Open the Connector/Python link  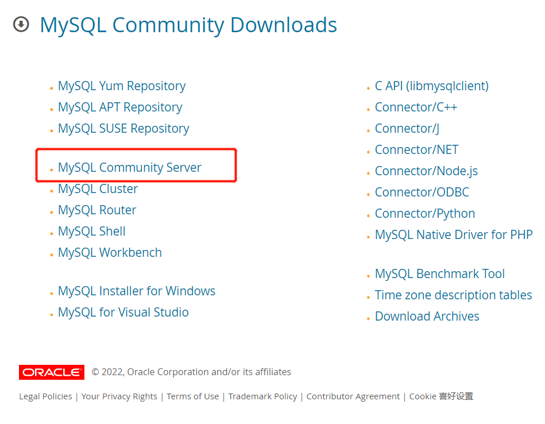pos(425,213)
